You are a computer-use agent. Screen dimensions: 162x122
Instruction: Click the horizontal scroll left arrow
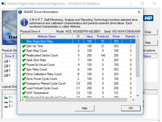pos(23,100)
